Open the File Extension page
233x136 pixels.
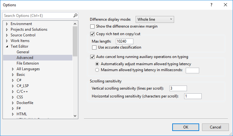[x=28, y=63]
